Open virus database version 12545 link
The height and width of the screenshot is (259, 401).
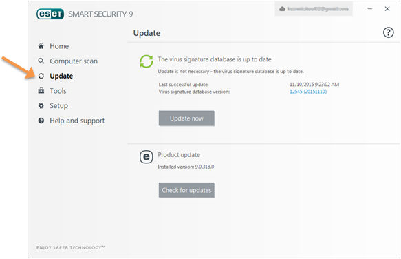[x=308, y=92]
